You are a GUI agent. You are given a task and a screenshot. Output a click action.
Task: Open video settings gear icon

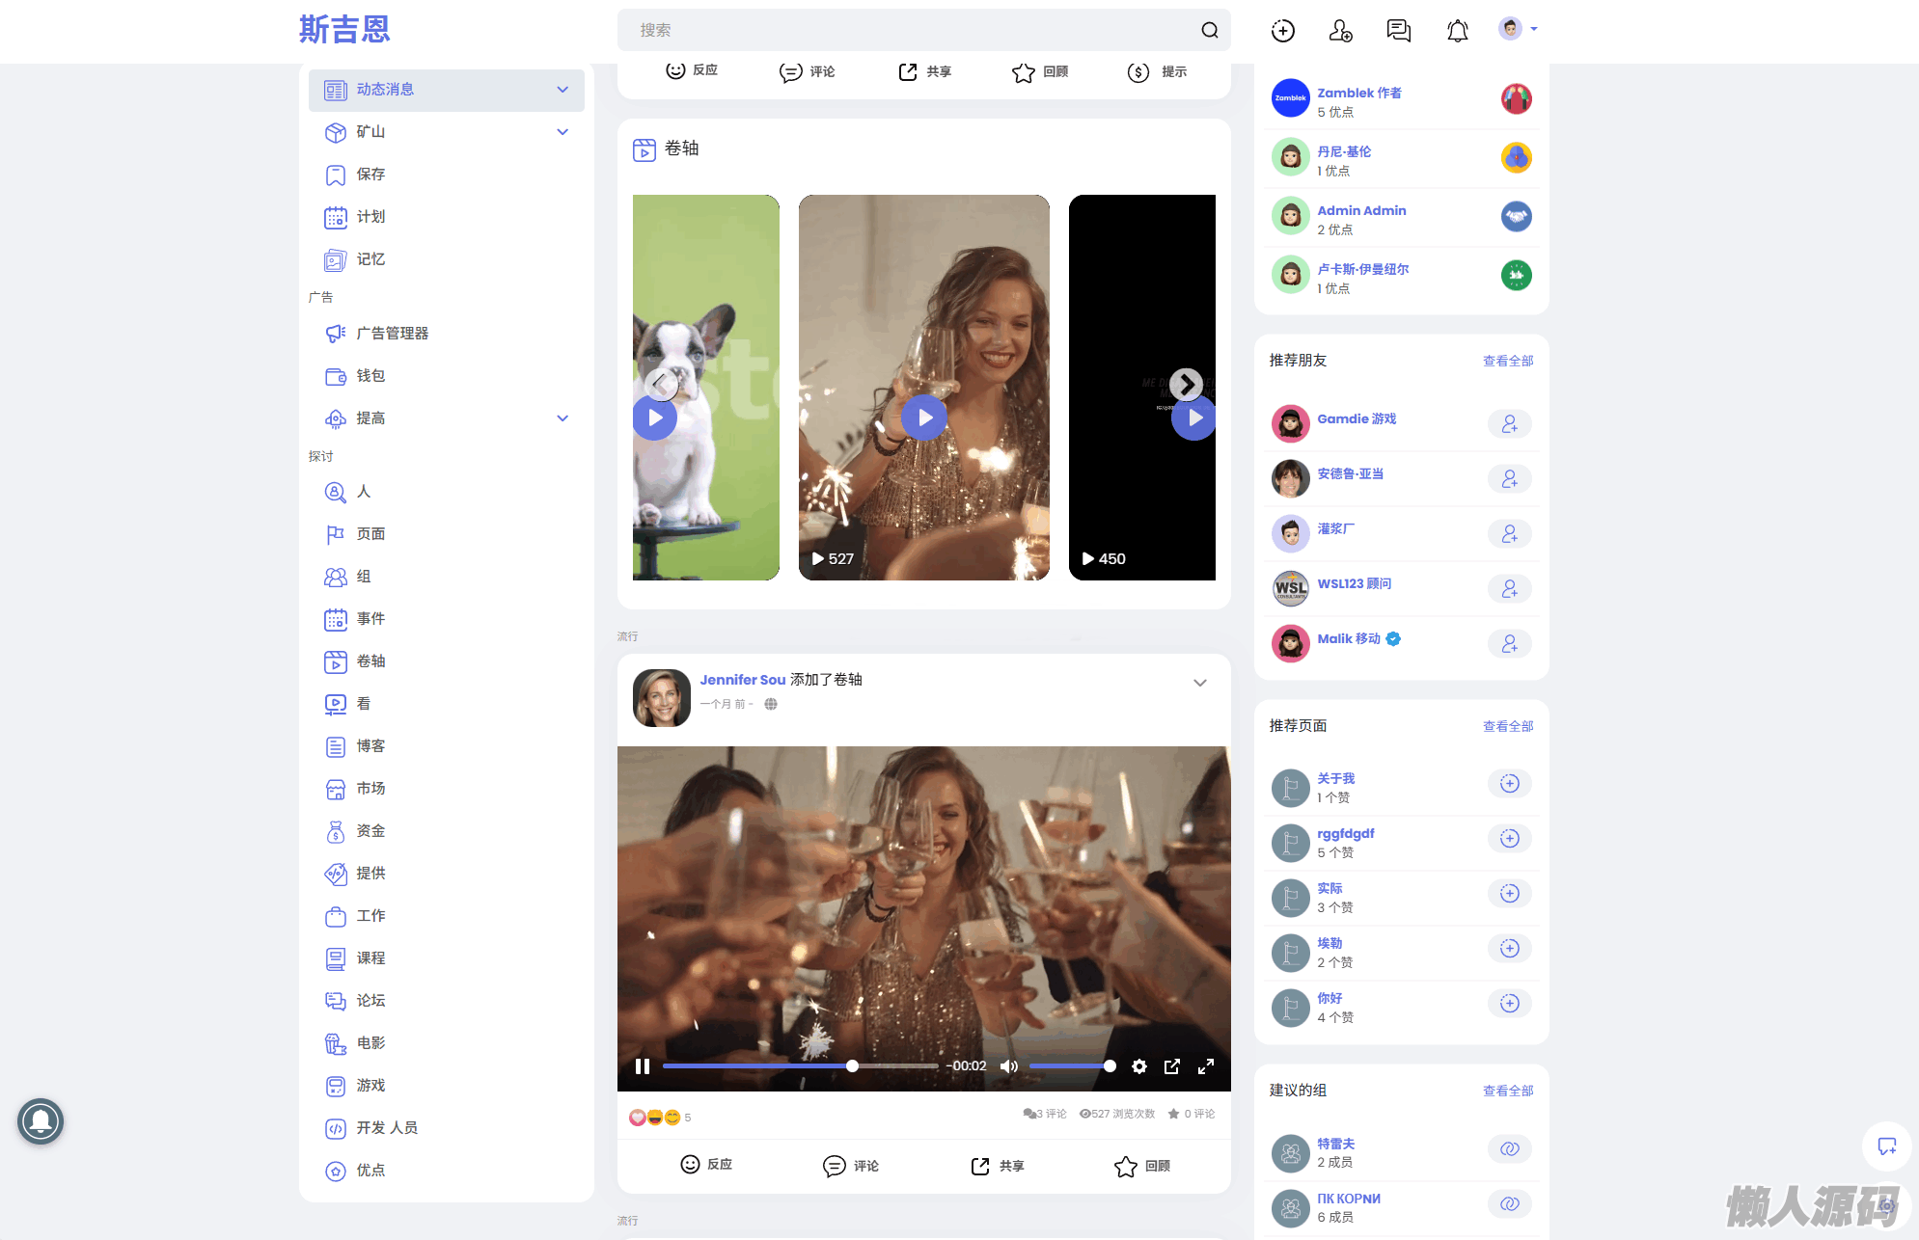tap(1138, 1066)
